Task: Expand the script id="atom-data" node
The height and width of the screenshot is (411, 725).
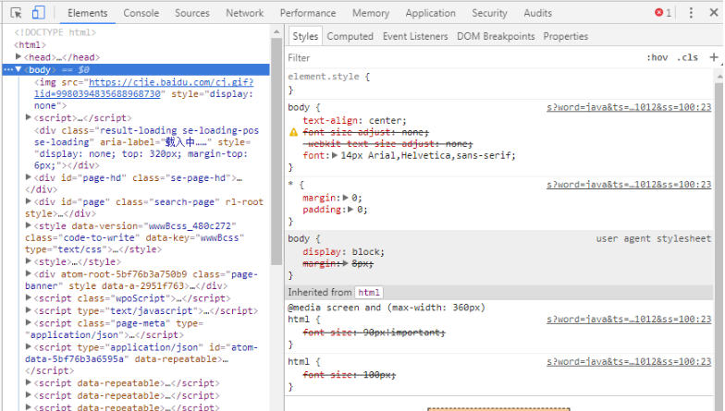Action: pos(28,347)
